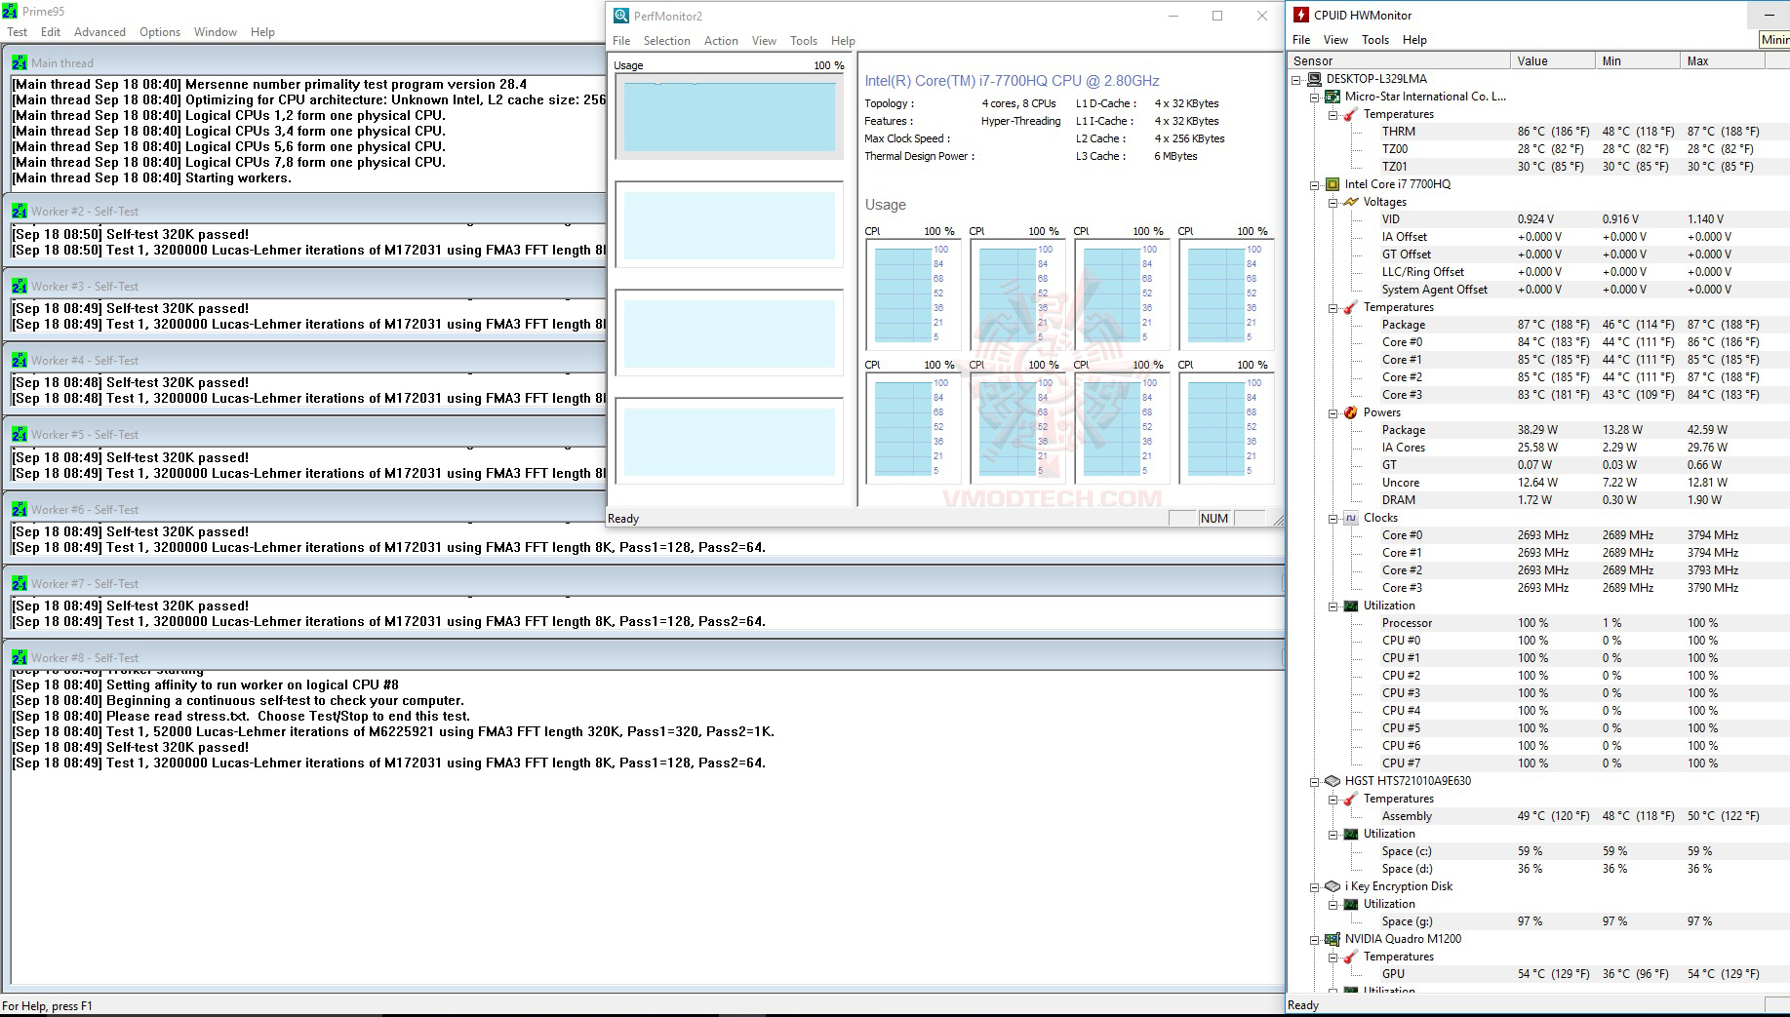Collapse the HGST HTS721010A9E630 node

tap(1315, 781)
